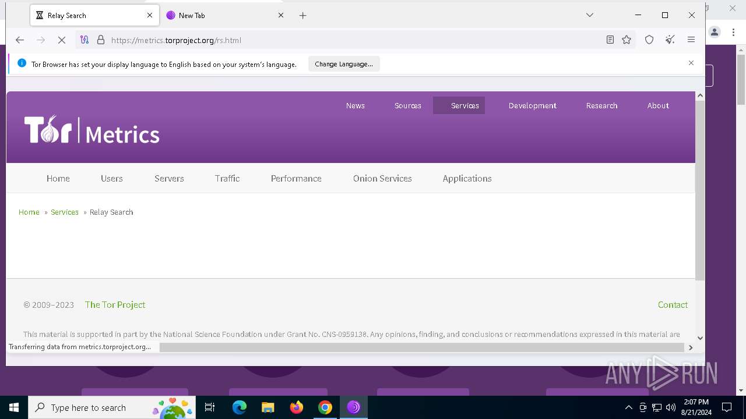This screenshot has width=746, height=419.
Task: Click the Tor Metrics logo
Action: [92, 129]
